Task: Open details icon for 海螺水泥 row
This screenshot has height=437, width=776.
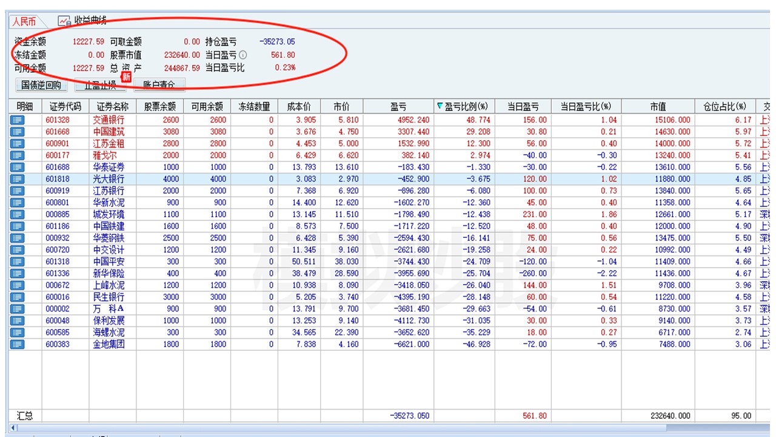Action: tap(17, 333)
